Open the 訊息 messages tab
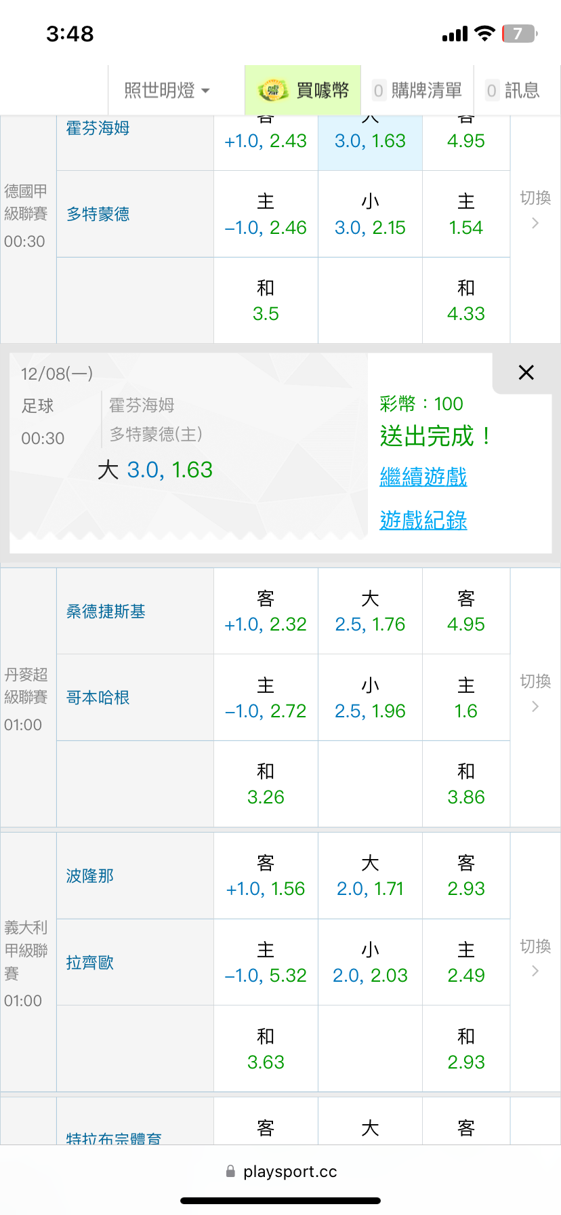The width and height of the screenshot is (561, 1215). pos(513,90)
